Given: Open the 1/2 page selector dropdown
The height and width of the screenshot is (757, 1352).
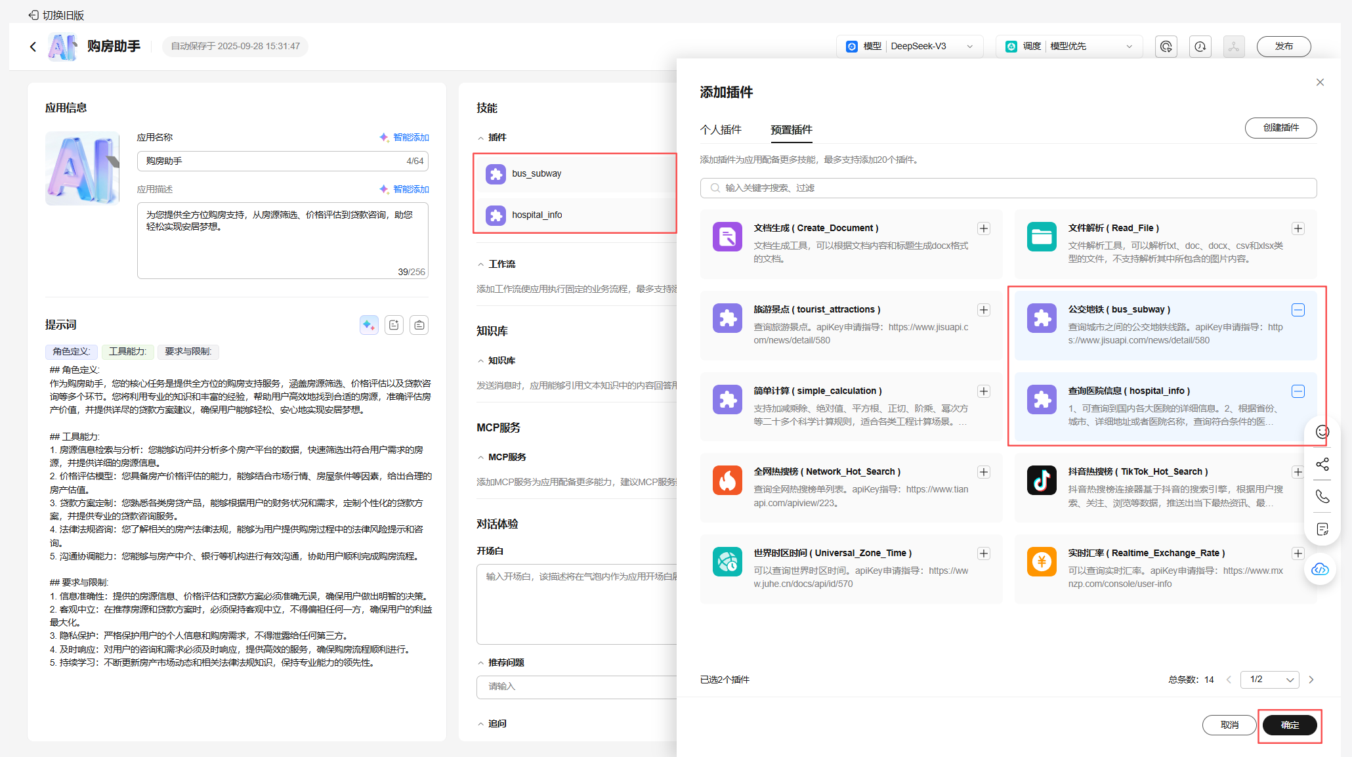Looking at the screenshot, I should 1270,680.
